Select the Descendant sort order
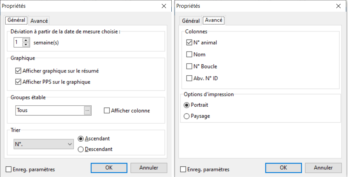The image size is (348, 177). 80,149
